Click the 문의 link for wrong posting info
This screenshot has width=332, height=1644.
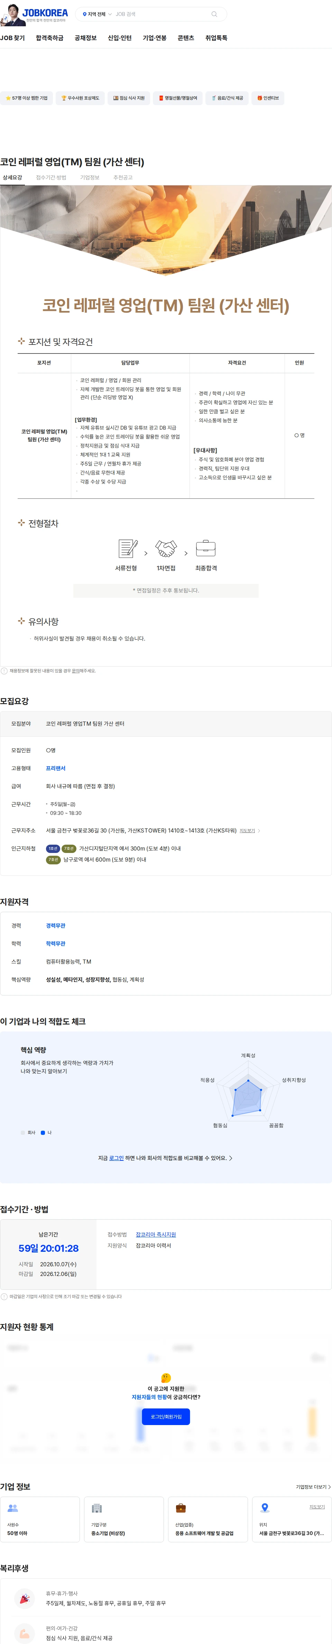[75, 671]
